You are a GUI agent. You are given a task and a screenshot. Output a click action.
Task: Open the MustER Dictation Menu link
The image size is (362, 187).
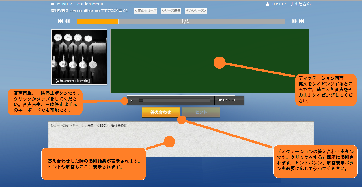(80, 4)
